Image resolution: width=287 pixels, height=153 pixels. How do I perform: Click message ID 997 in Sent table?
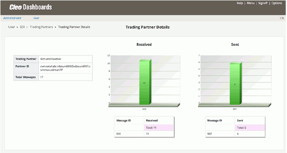[x=210, y=134]
